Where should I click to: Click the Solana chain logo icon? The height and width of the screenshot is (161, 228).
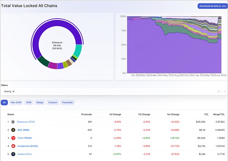click(x=13, y=154)
